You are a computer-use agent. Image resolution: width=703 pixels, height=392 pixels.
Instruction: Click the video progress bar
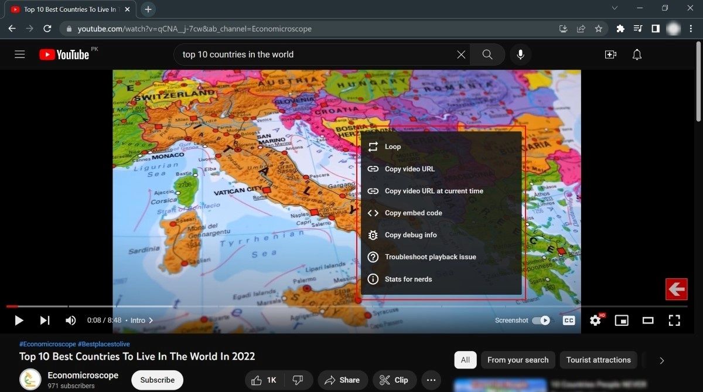(x=351, y=306)
